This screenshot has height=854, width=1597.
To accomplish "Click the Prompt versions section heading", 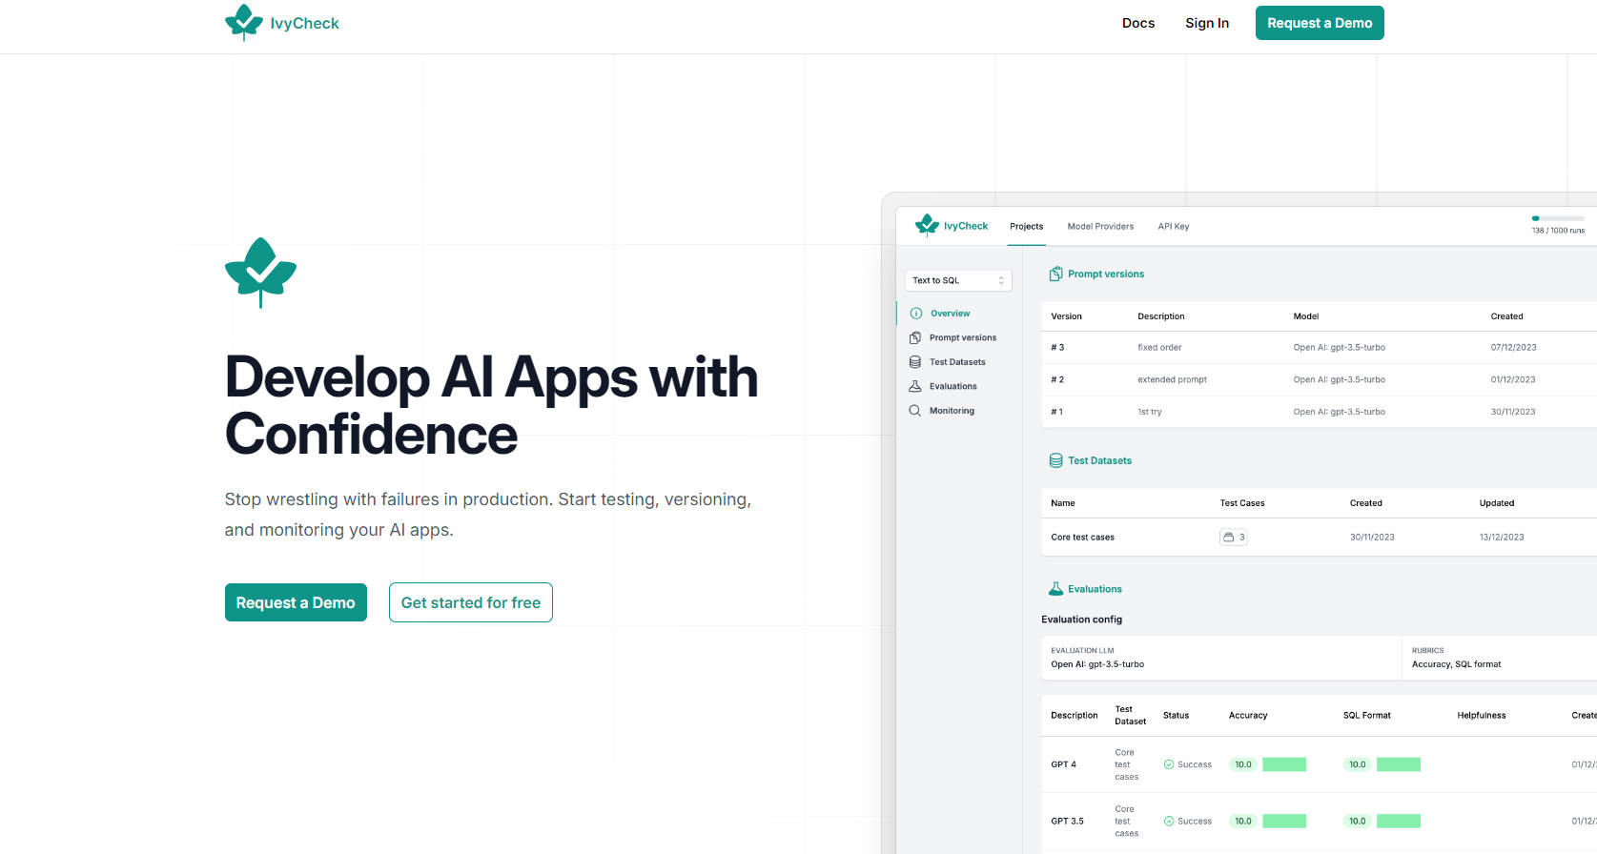I will click(x=1106, y=274).
